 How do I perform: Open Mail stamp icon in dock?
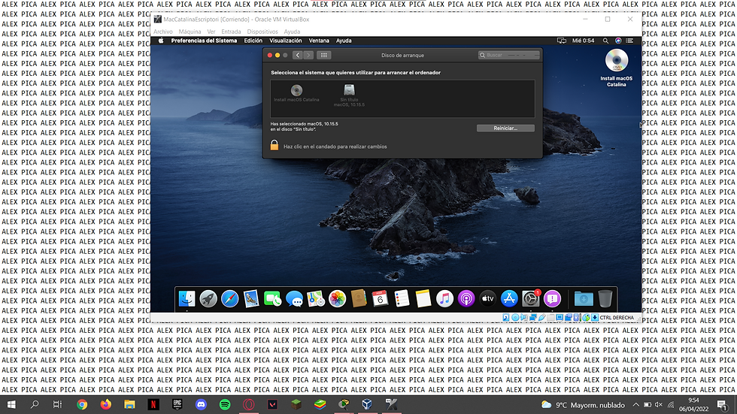click(251, 298)
